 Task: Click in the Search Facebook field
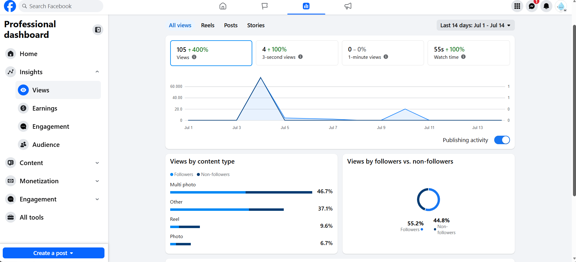pyautogui.click(x=61, y=6)
